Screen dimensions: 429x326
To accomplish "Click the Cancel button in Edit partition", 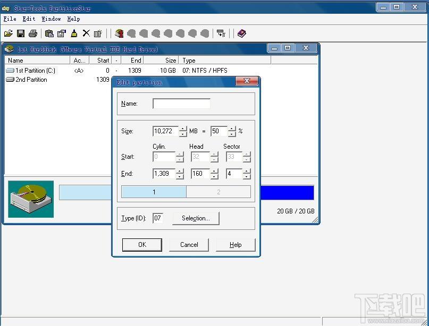I will tap(189, 245).
